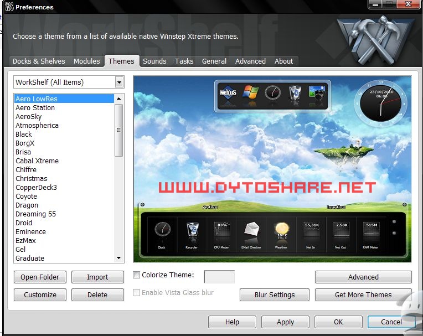Click the Help button
The height and width of the screenshot is (336, 423).
pos(232,322)
